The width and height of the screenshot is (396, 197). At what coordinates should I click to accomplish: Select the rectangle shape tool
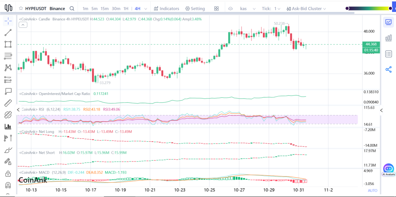8,44
